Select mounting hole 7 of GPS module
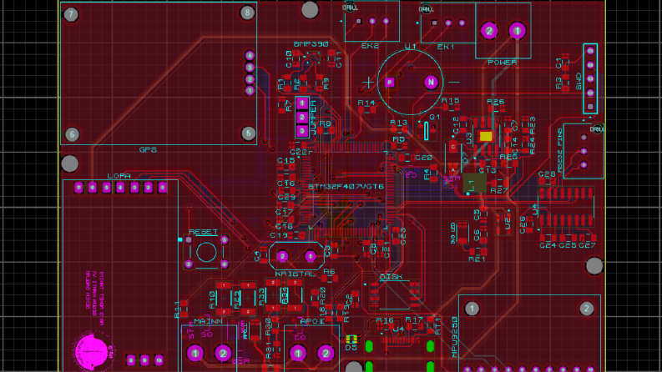The height and width of the screenshot is (372, 662). click(x=71, y=15)
